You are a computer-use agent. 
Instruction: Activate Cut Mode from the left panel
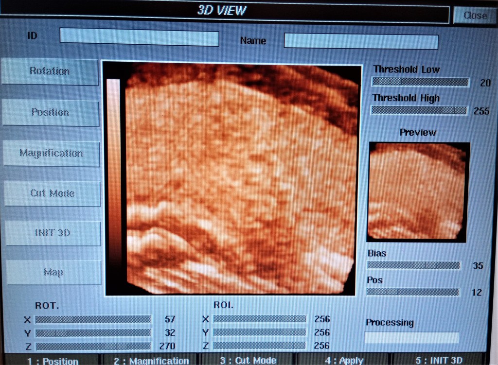(x=53, y=193)
